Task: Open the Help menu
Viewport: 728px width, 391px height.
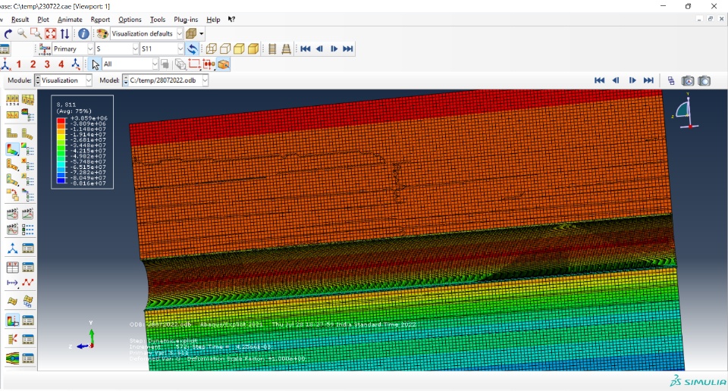Action: tap(213, 20)
